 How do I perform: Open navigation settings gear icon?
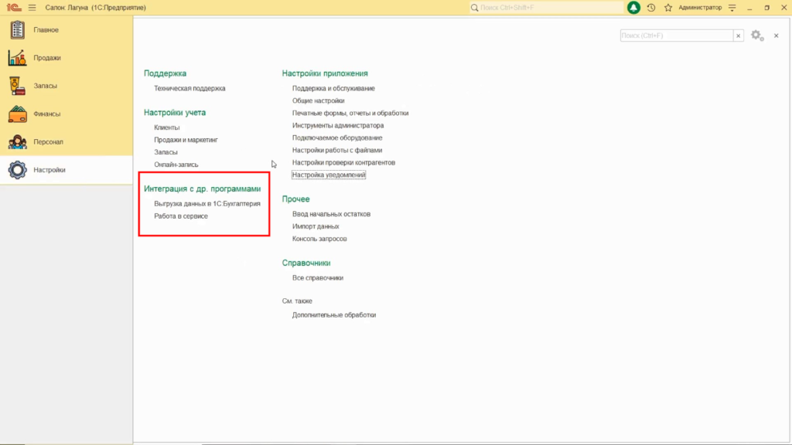756,36
